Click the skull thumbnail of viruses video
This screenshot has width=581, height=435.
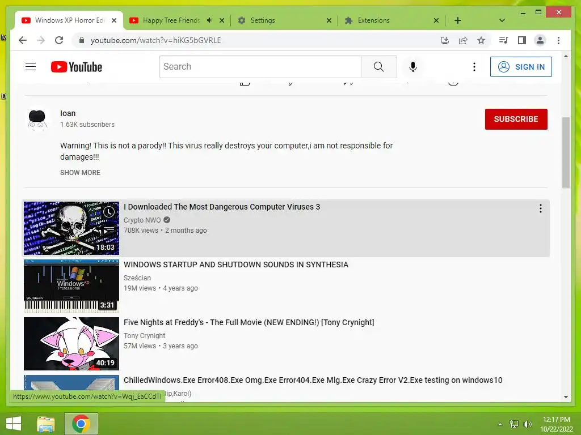tap(71, 228)
